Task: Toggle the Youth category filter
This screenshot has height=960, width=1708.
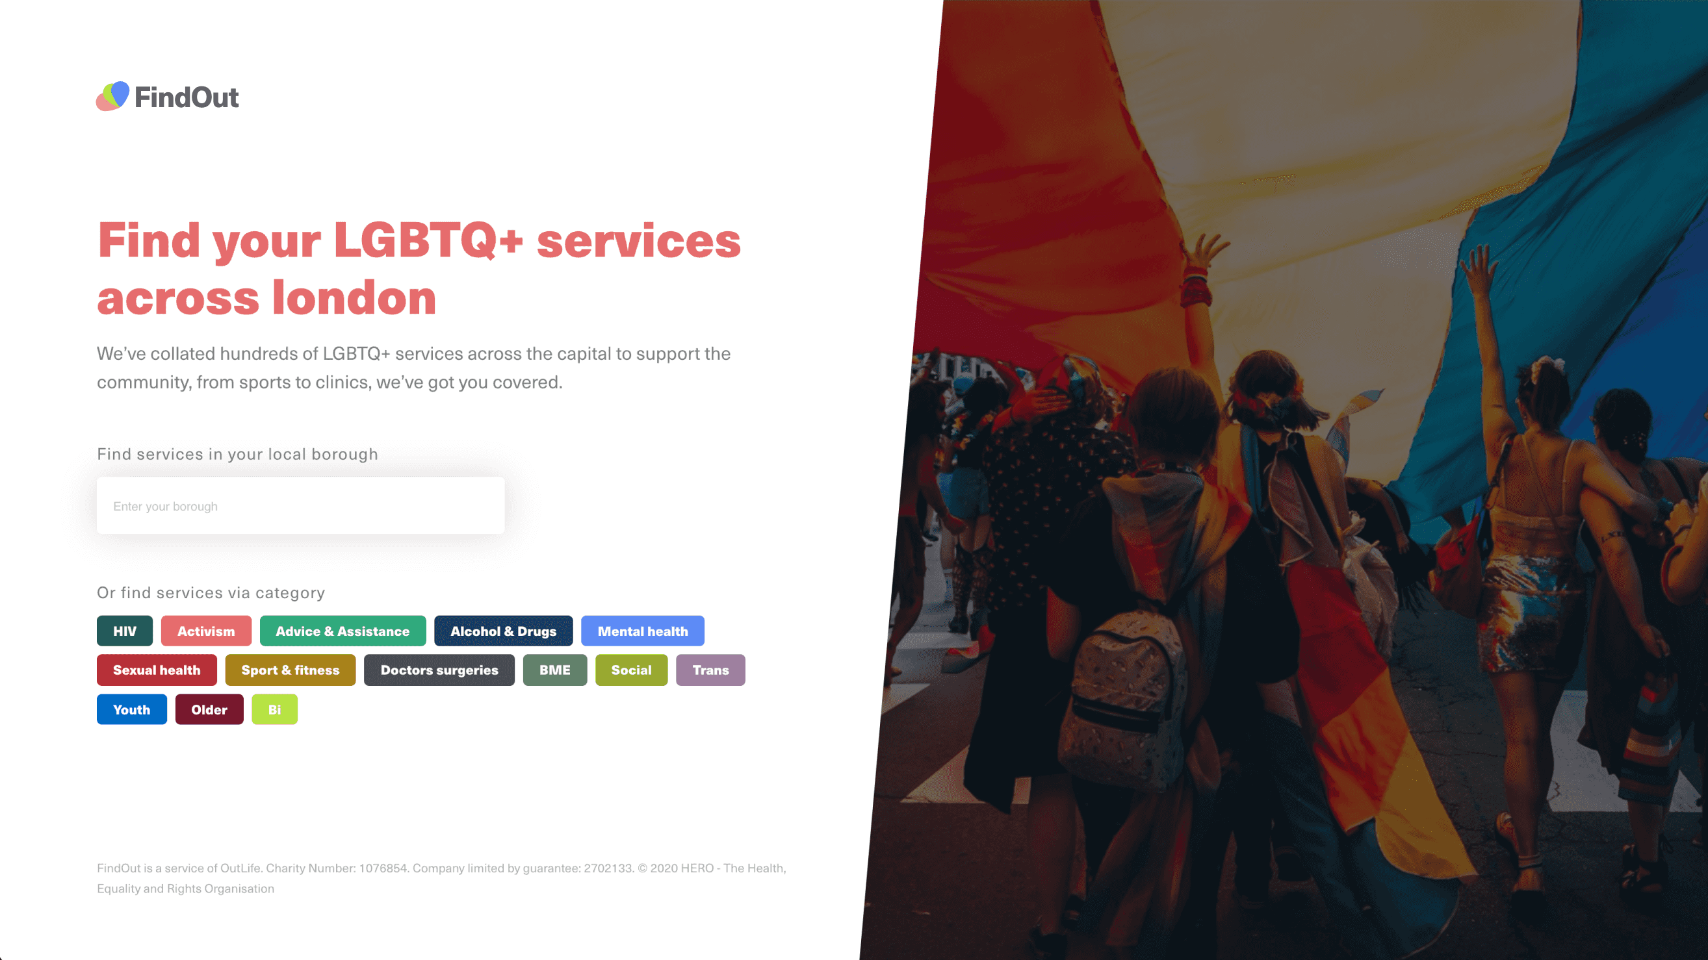Action: [131, 708]
